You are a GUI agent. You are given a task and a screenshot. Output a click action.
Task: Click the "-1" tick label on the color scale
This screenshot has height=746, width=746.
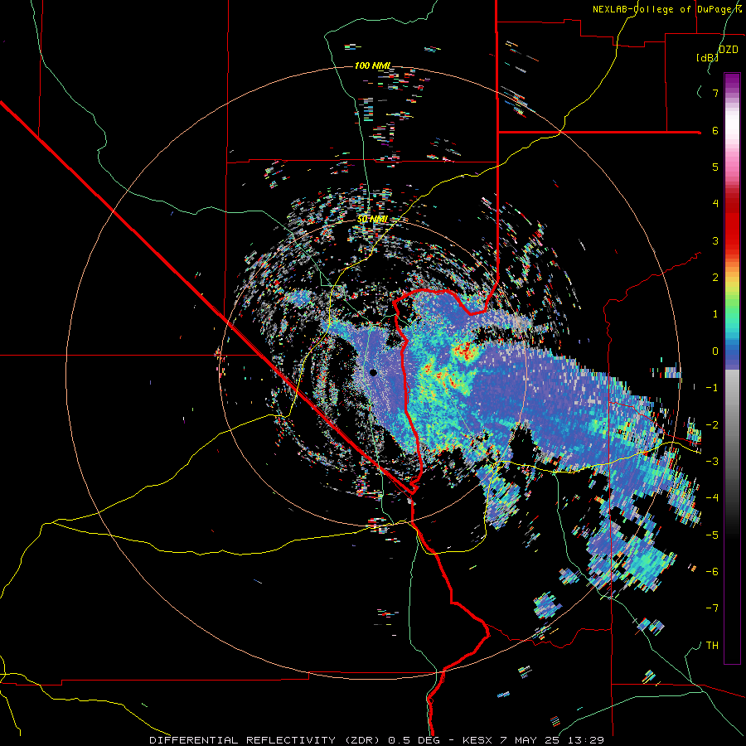click(x=712, y=388)
